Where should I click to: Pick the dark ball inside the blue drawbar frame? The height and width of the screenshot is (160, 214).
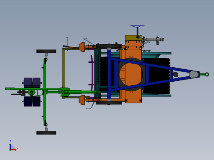click(176, 75)
